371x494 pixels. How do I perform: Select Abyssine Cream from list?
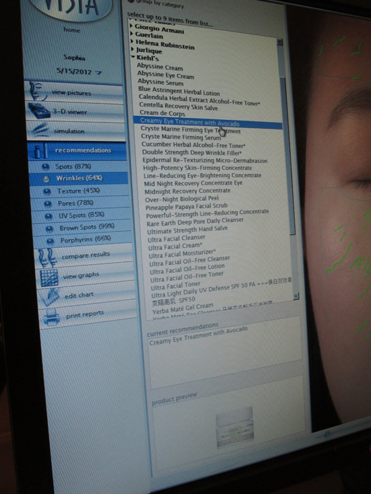tap(160, 67)
